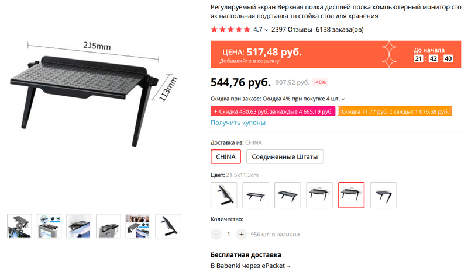The width and height of the screenshot is (468, 272).
Task: Expand the 4.7 rating dropdown arrow
Action: (266, 30)
